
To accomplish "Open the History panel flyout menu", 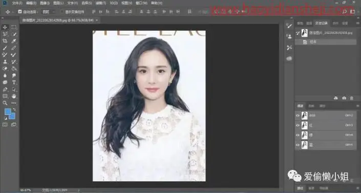I will 357,23.
